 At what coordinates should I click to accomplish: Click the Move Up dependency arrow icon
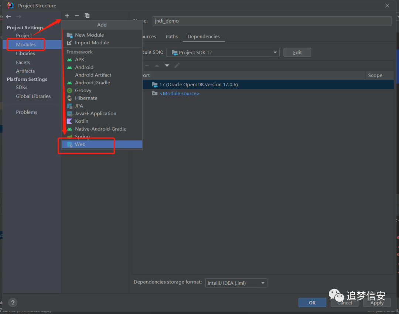point(157,66)
